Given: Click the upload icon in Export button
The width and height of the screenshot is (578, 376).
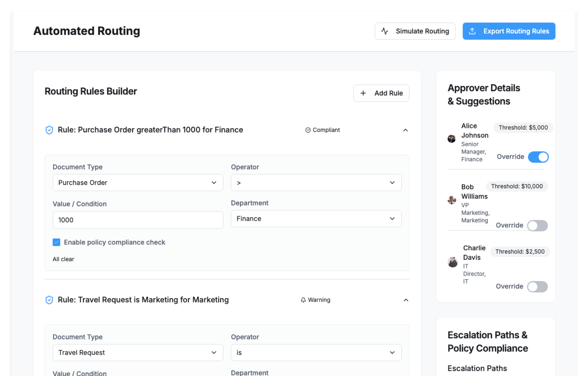Looking at the screenshot, I should tap(472, 31).
